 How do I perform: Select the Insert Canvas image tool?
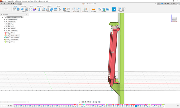click(x=108, y=9)
